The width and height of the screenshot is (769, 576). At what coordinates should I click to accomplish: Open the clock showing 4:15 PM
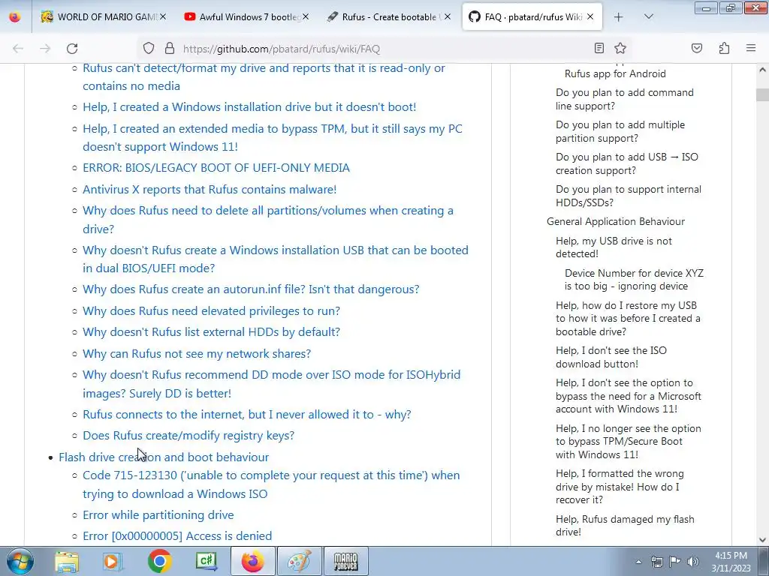click(731, 562)
